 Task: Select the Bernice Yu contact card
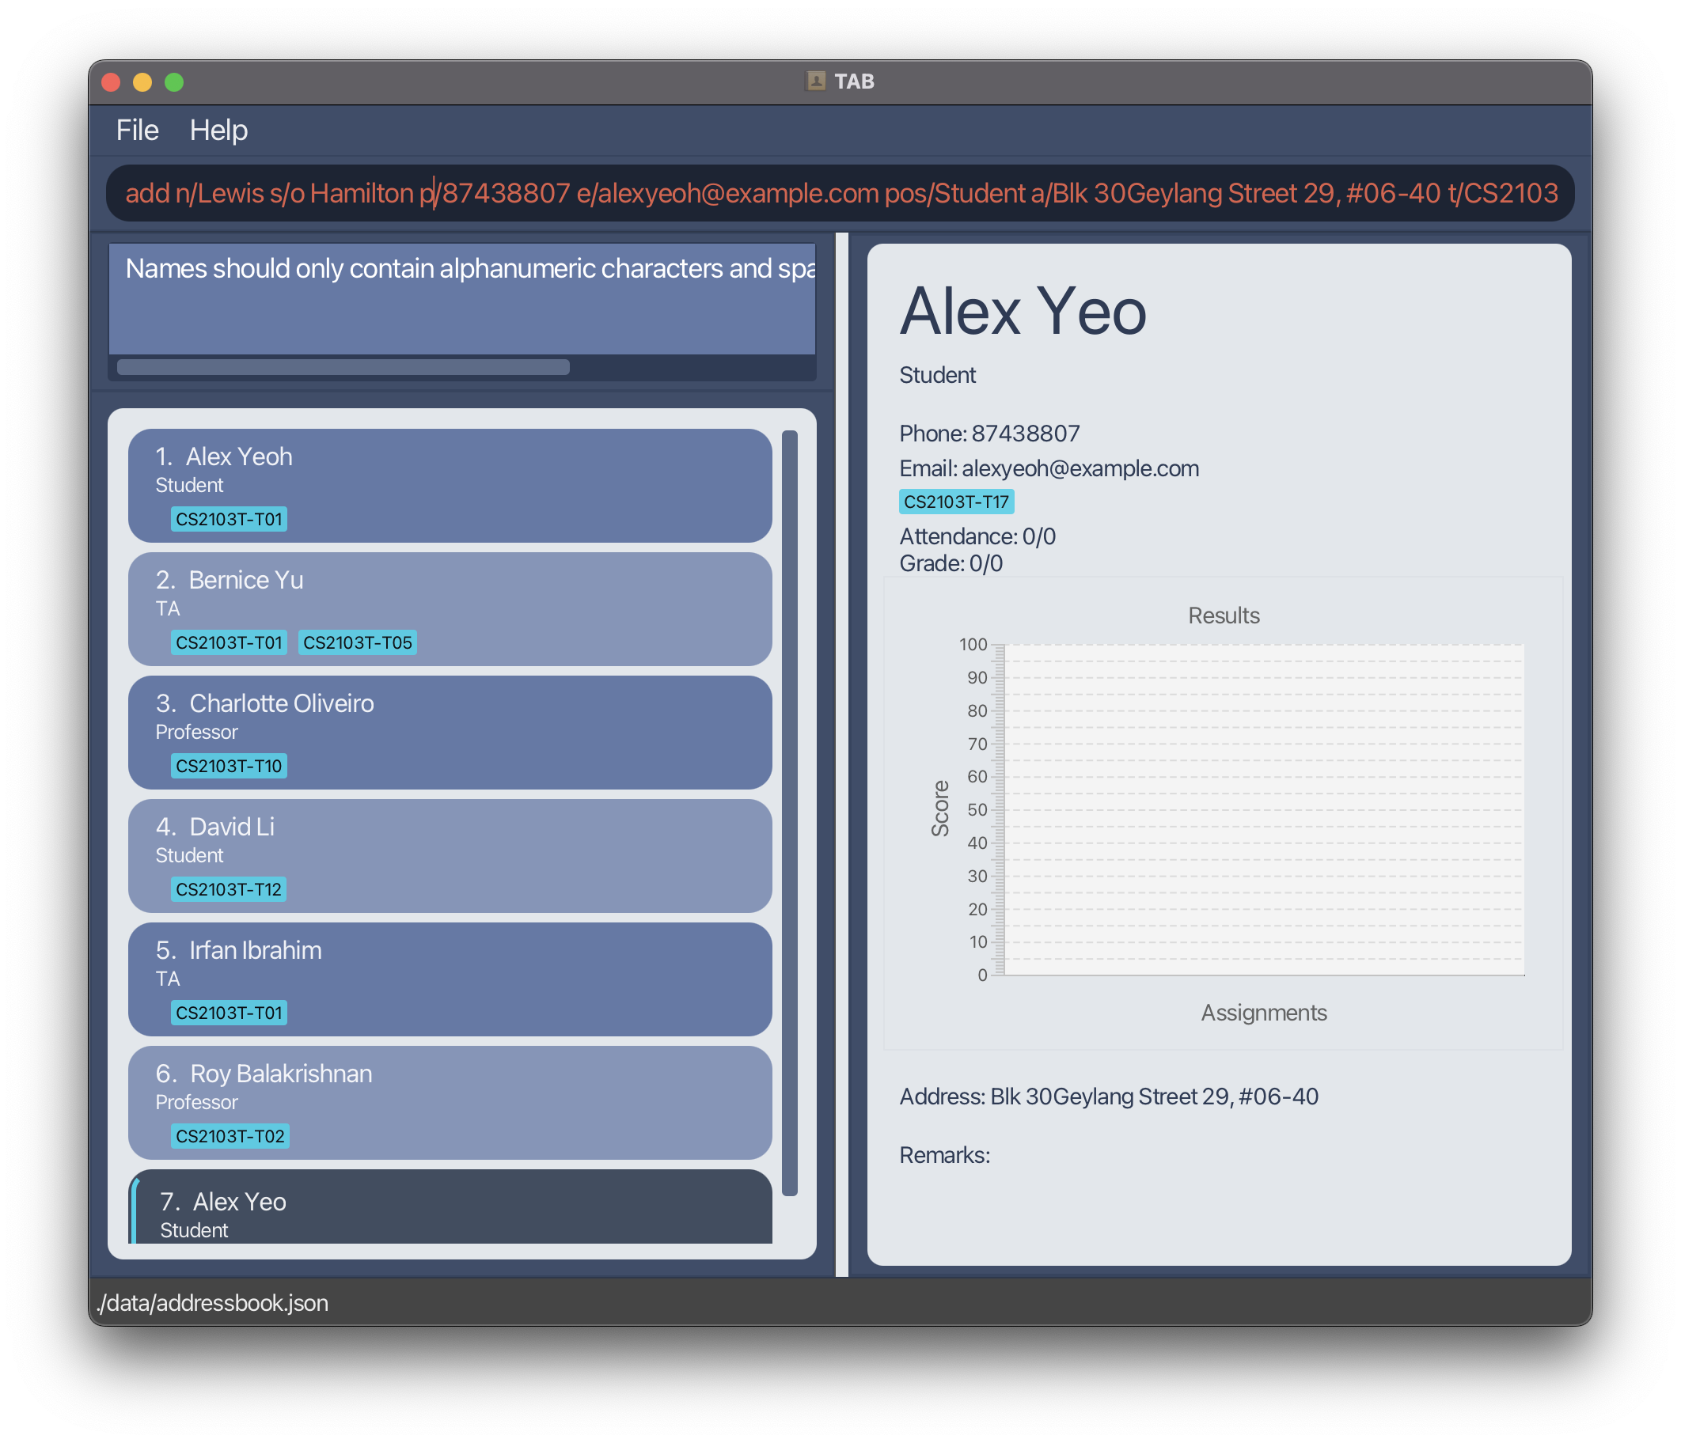tap(450, 608)
